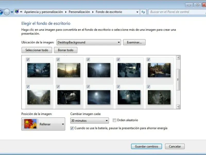Screen dimensions: 206x155
Task: Refresh the page with the refresh button
Action: pos(143,12)
